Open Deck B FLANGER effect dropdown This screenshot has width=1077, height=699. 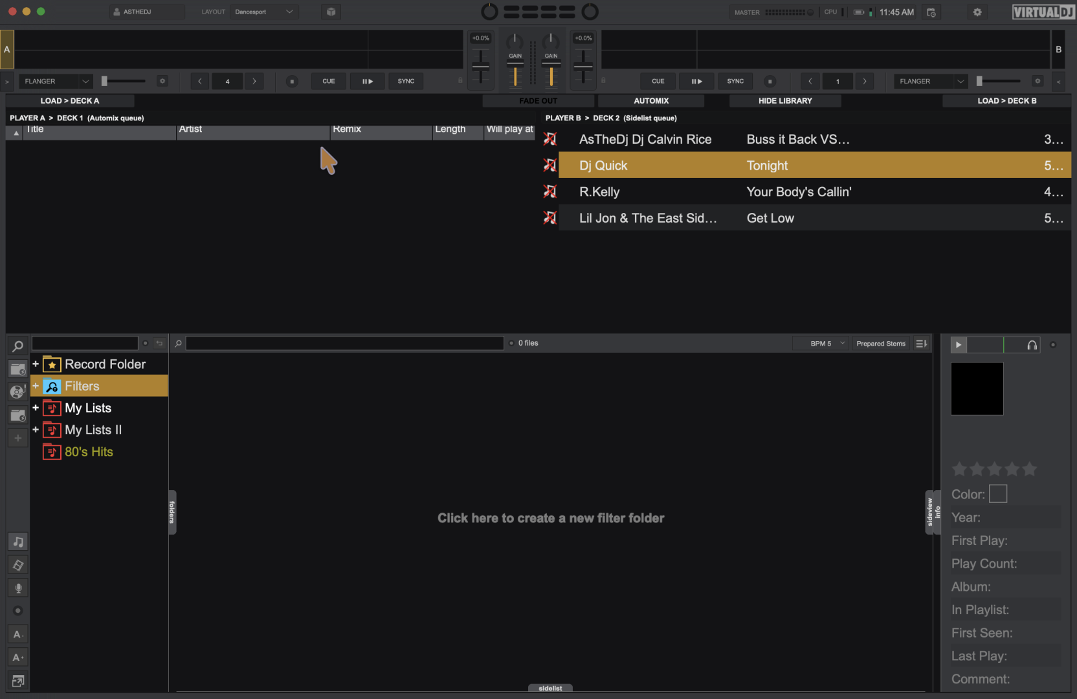click(x=931, y=82)
